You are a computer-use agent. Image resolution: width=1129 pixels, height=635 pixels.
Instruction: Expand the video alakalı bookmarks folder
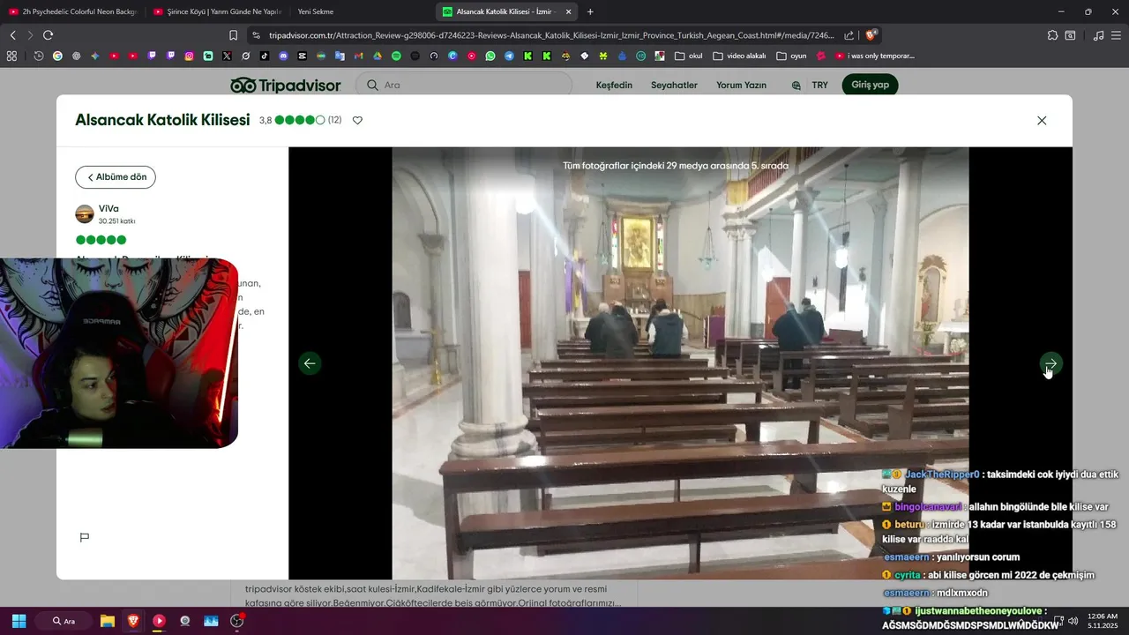point(739,56)
